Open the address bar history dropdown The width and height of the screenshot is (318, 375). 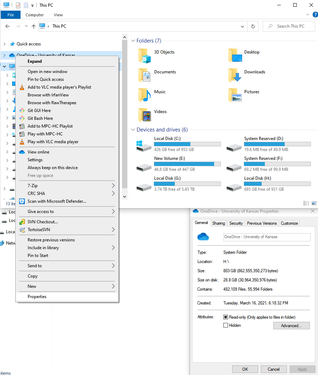242,26
